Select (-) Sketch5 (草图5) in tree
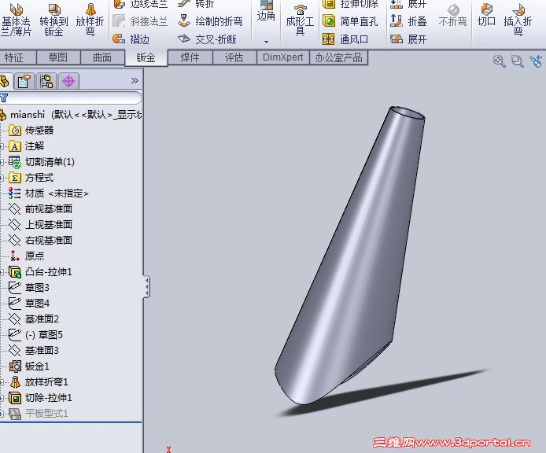 36,334
